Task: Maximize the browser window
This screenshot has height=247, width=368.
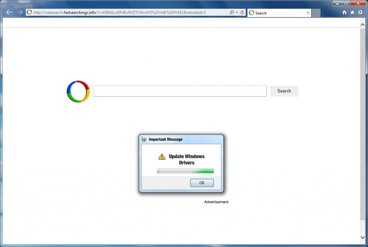Action: tap(346, 3)
